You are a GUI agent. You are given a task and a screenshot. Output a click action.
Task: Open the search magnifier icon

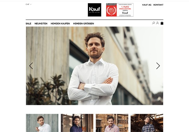153,23
